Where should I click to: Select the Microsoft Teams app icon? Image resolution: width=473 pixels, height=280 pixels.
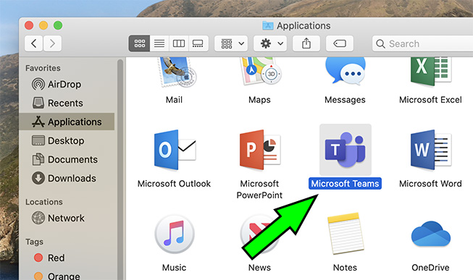point(345,150)
